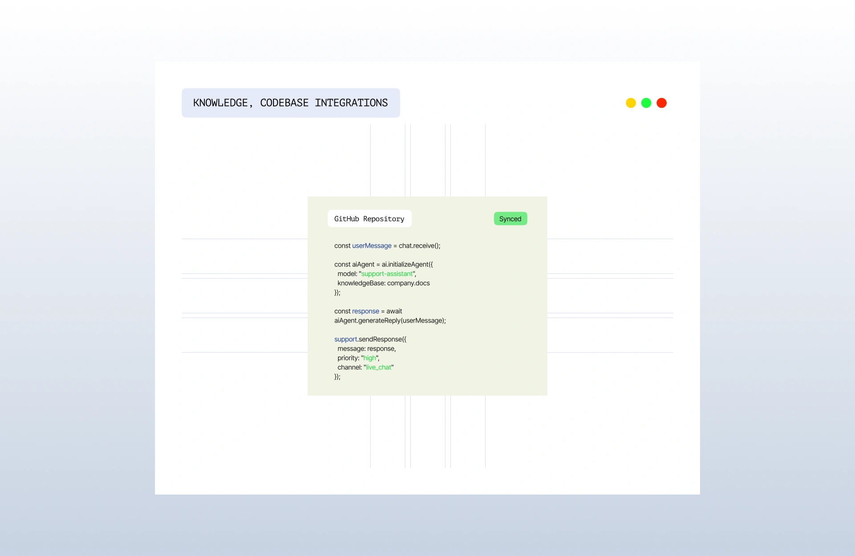Click the red window dot
Screen dimensions: 855x556
662,103
